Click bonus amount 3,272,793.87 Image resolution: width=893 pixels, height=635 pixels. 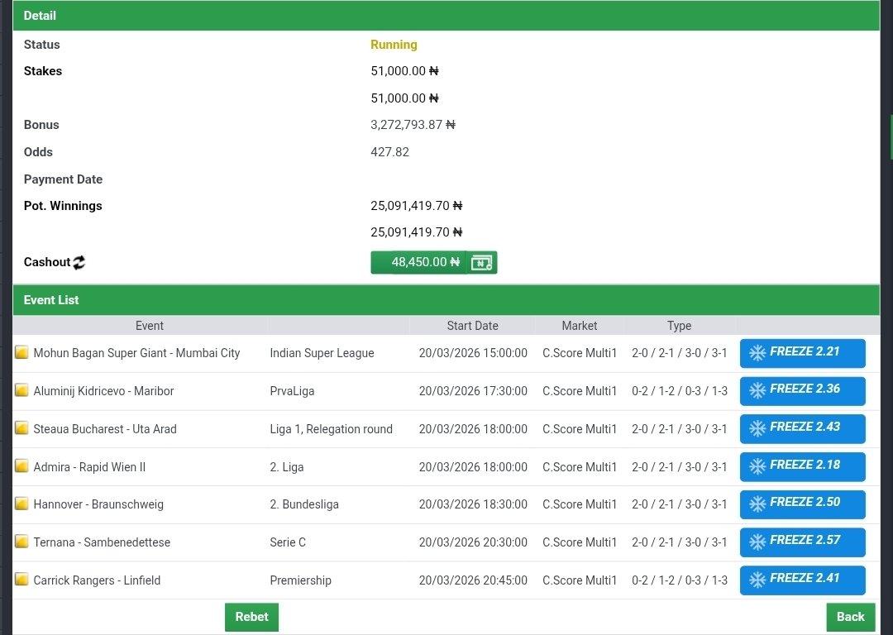(x=413, y=125)
